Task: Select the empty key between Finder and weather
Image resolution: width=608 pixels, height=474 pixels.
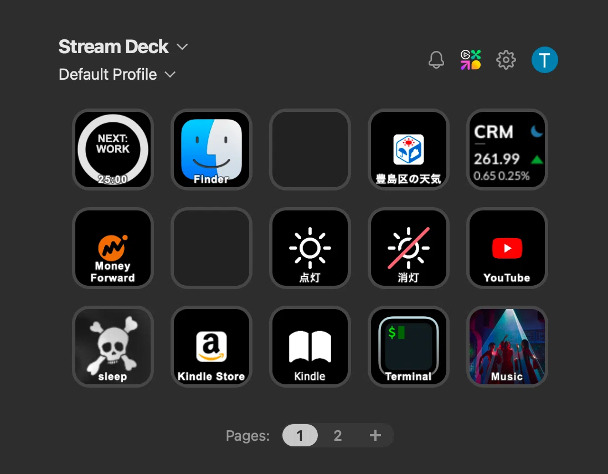Action: 310,150
